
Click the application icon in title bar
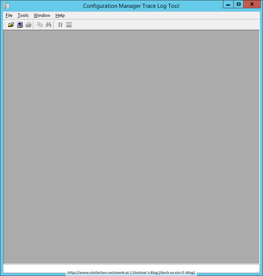[7, 6]
